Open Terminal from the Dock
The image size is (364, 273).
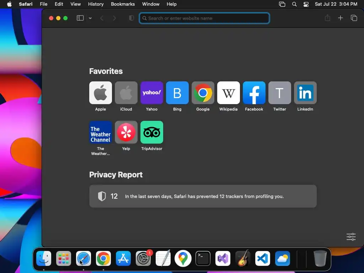click(203, 258)
